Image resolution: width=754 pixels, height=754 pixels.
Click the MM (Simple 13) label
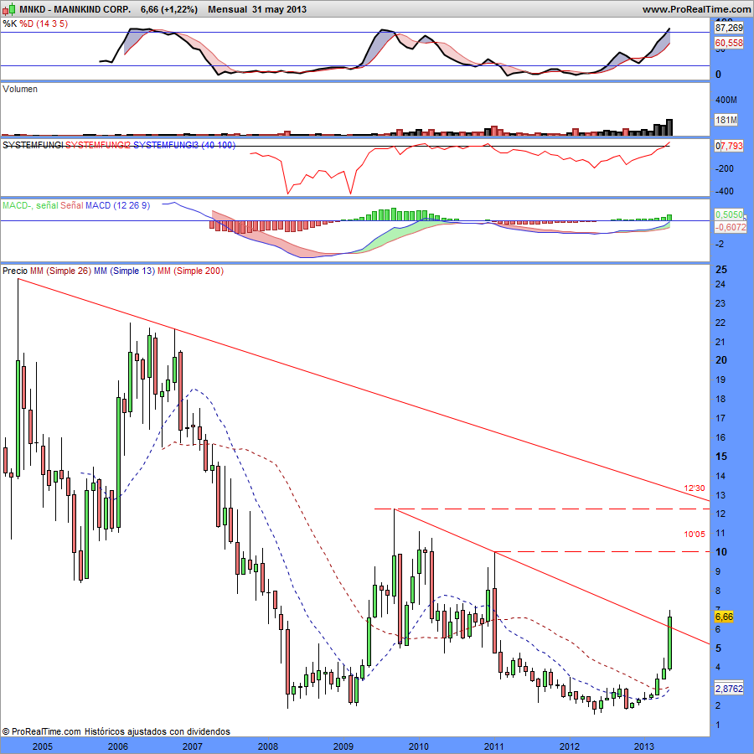(x=124, y=271)
